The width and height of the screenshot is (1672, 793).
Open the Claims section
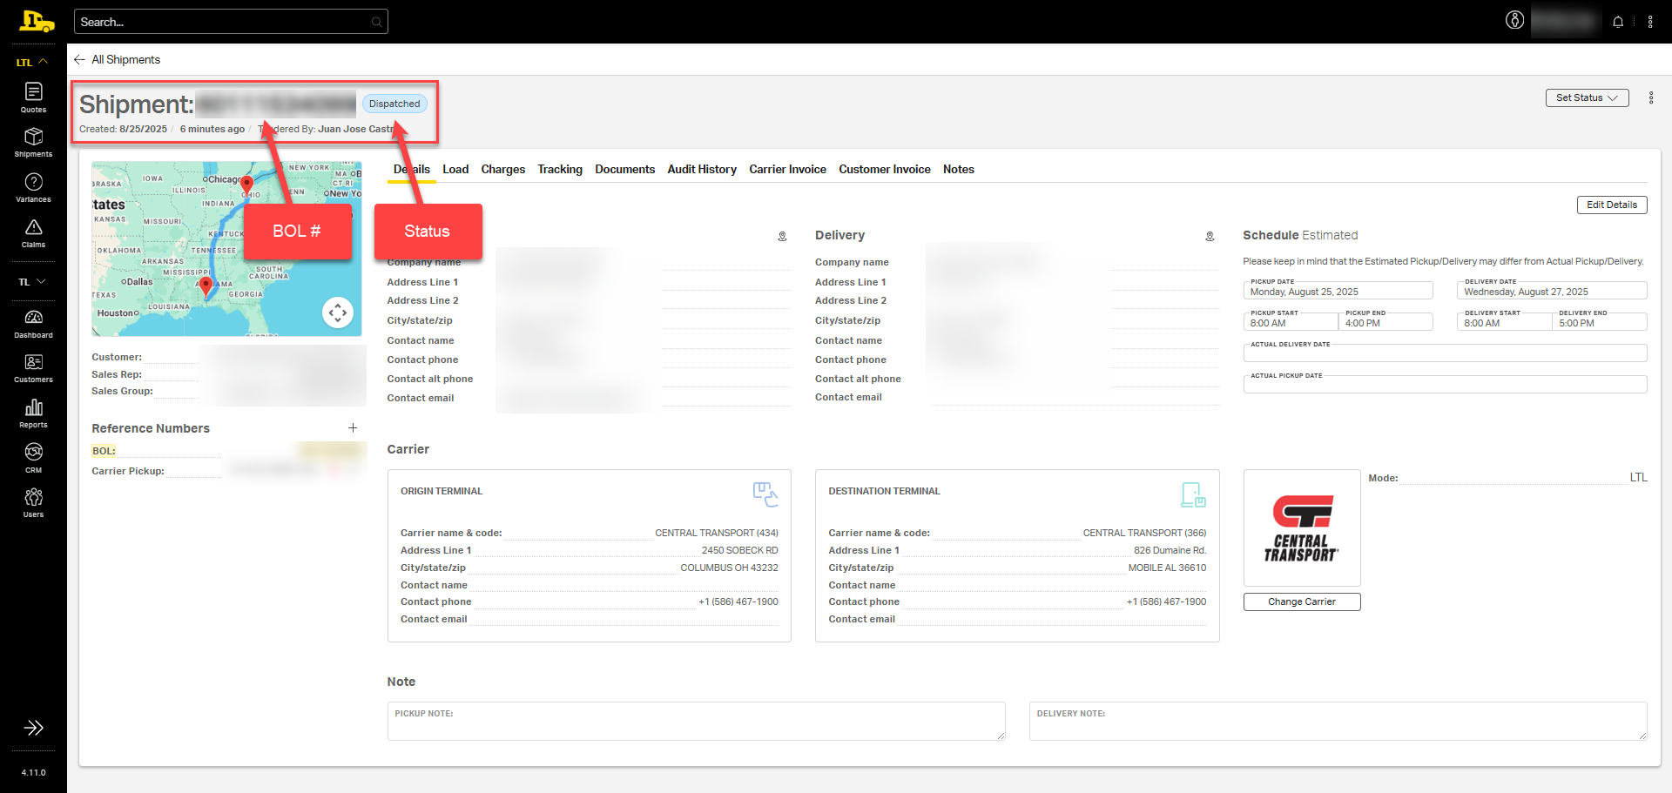click(33, 233)
